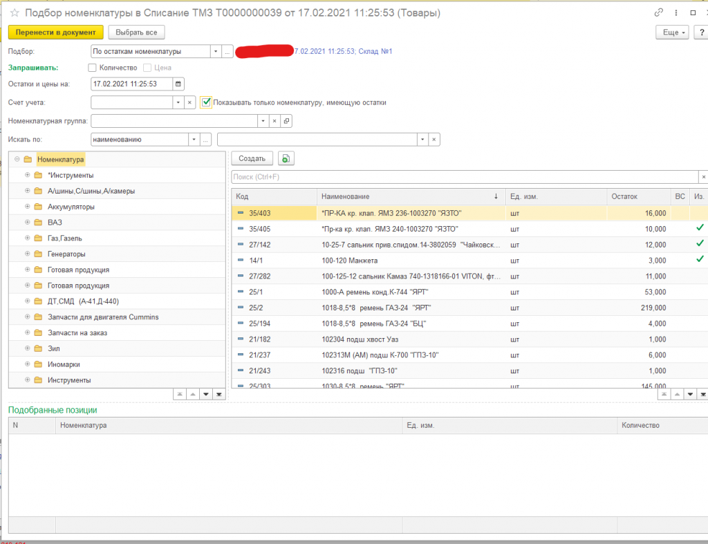Select the ВАЗ folder in the tree
The height and width of the screenshot is (544, 708).
point(55,223)
